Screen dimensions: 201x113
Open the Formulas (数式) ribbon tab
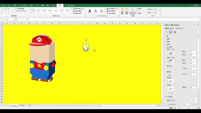coord(31,5)
